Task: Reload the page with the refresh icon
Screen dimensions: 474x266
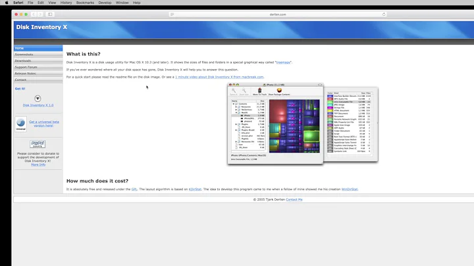Action: tap(384, 14)
